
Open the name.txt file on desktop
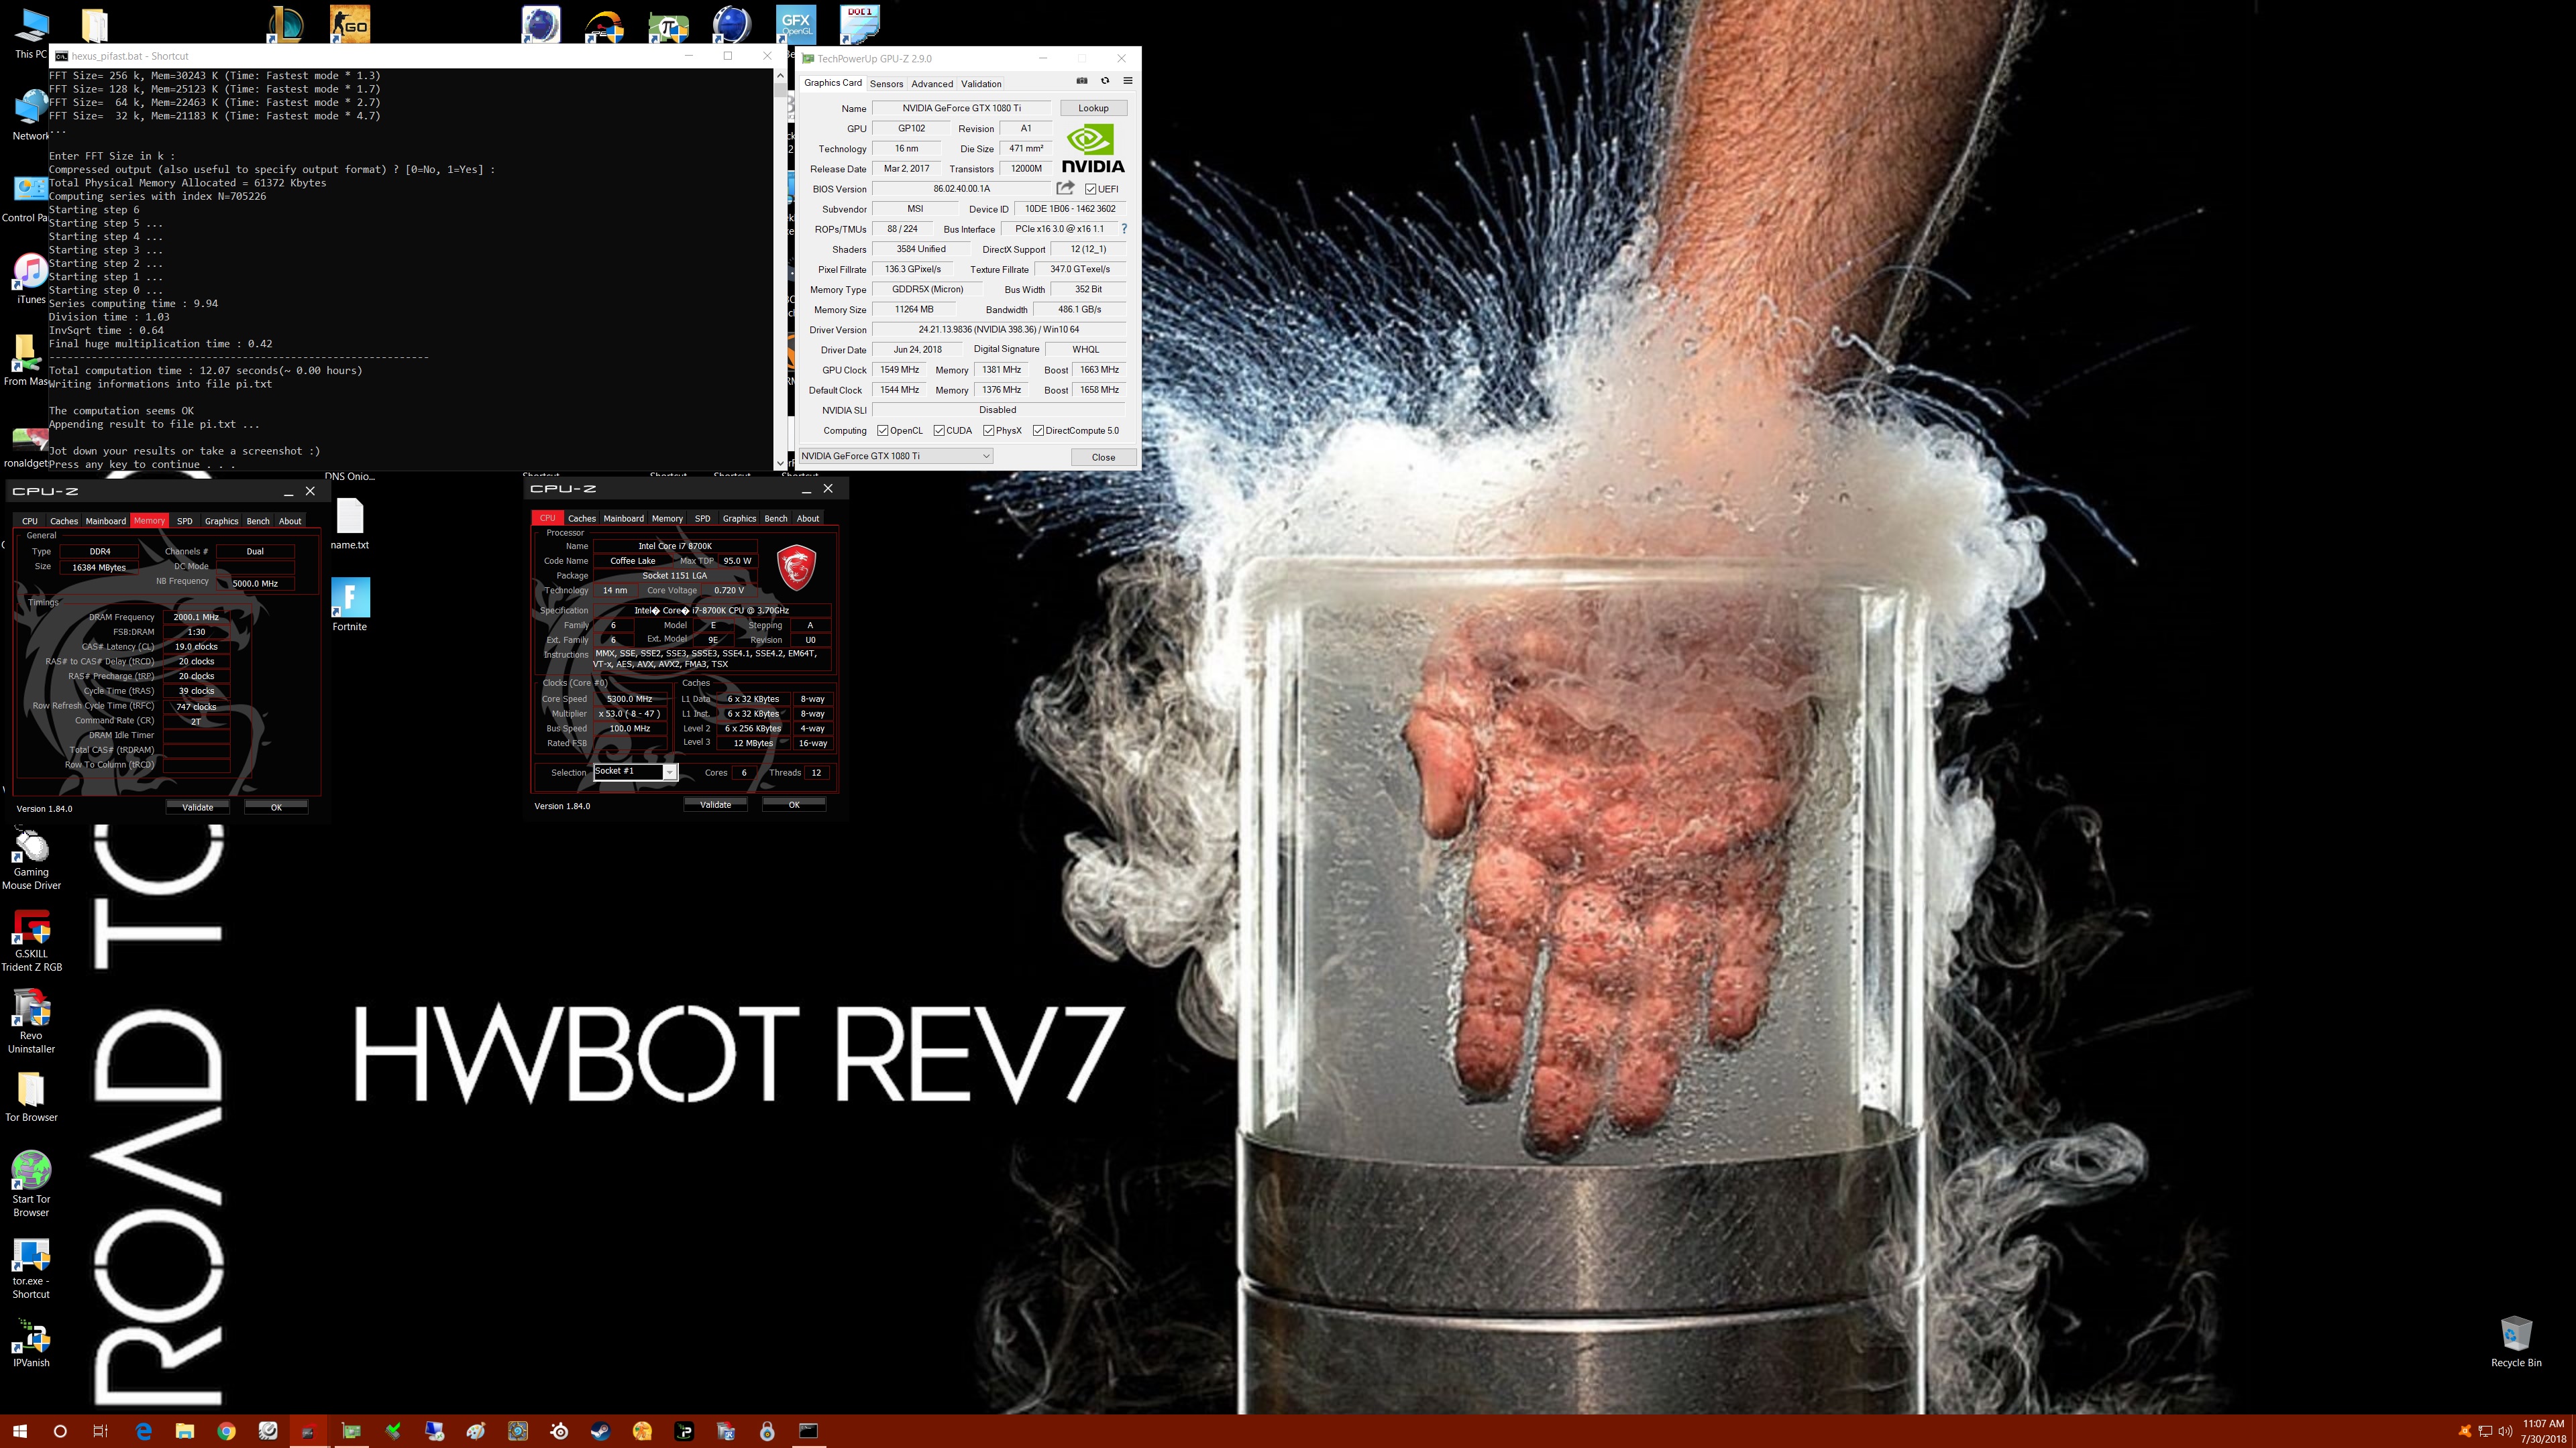(350, 524)
